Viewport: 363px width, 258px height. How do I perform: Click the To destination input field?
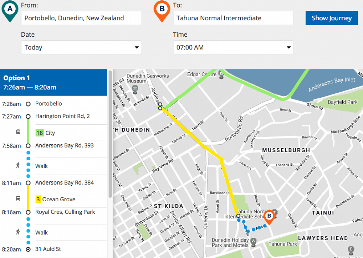pyautogui.click(x=233, y=18)
